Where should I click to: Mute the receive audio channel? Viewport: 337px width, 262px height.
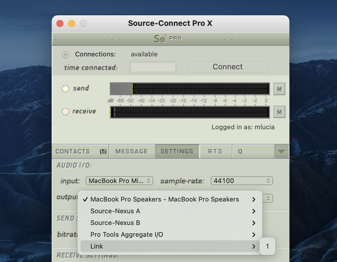279,112
